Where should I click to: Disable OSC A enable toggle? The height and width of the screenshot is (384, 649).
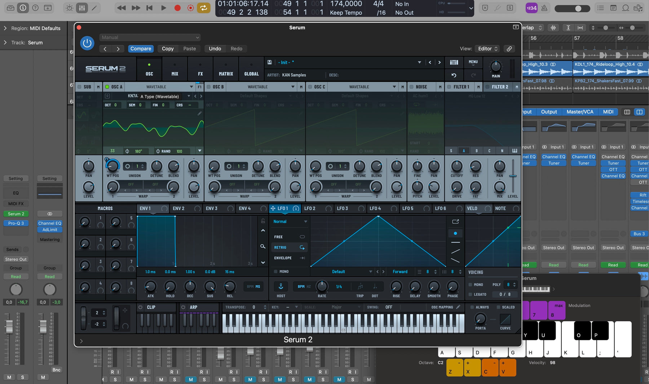pyautogui.click(x=107, y=87)
